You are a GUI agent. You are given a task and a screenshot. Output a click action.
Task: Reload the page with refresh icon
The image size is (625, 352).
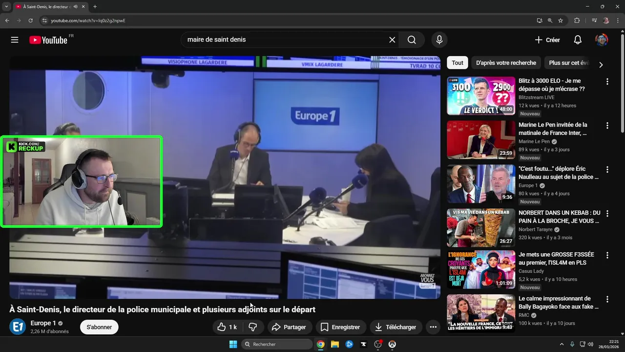(x=31, y=21)
